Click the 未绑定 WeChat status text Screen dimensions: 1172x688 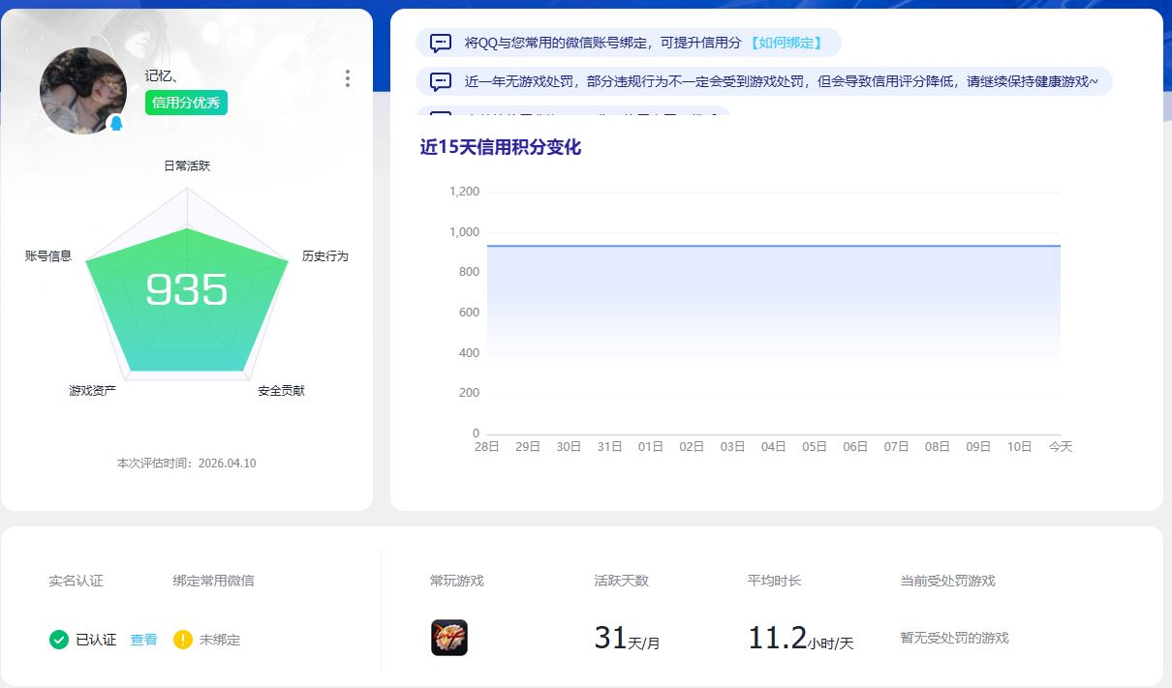(220, 640)
